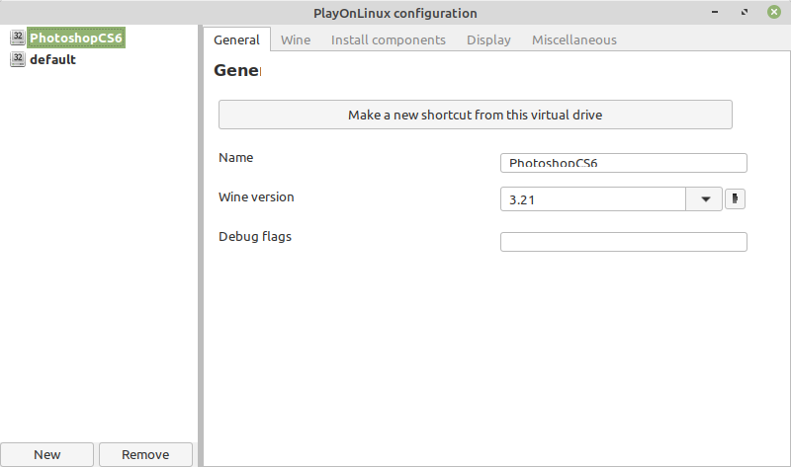Minimize the PlayOnLinux configuration window
This screenshot has height=467, width=791.
click(715, 12)
